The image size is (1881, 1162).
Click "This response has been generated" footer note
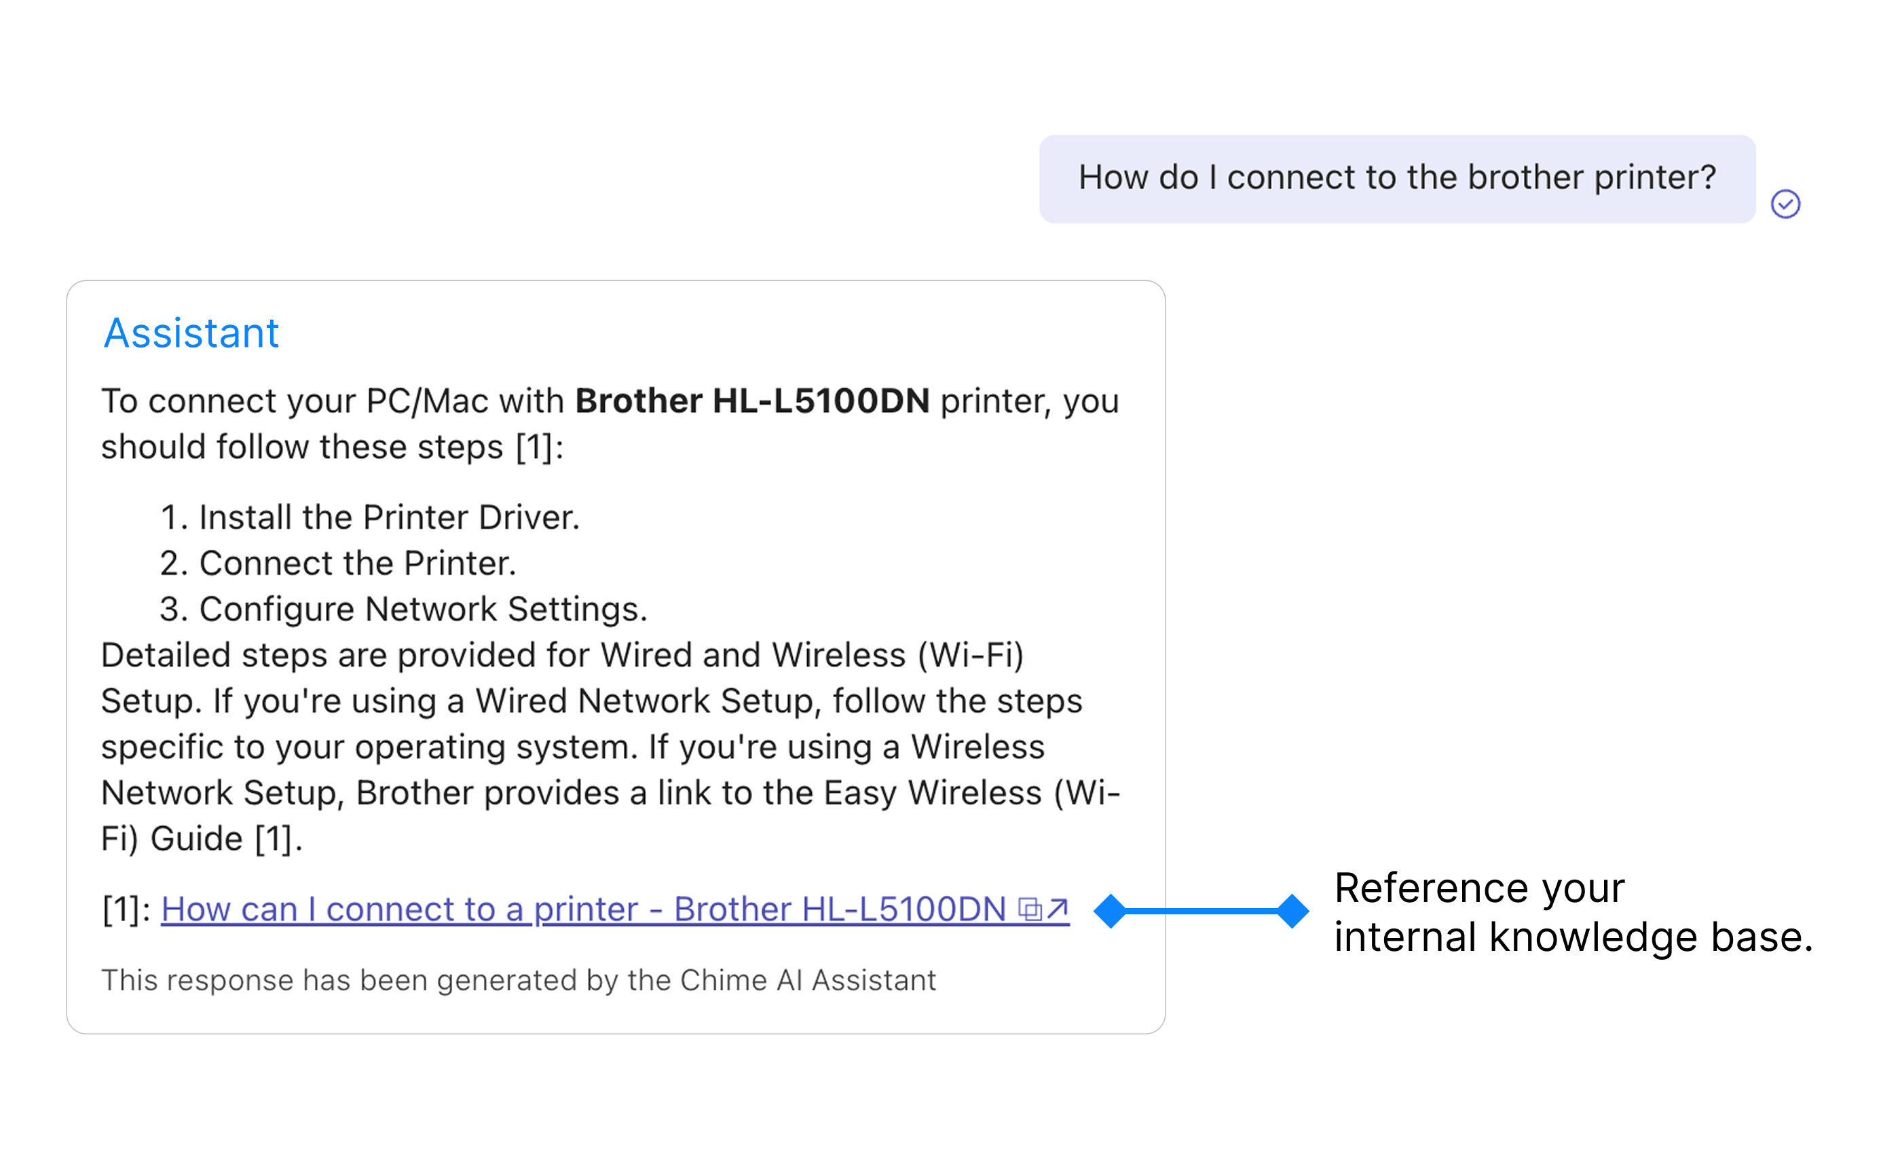519,981
